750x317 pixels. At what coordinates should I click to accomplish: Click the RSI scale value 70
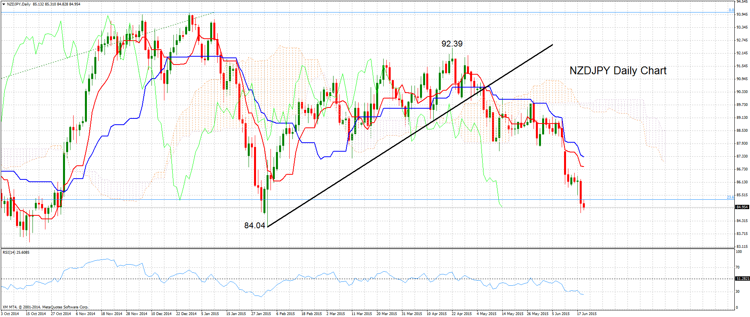click(737, 267)
